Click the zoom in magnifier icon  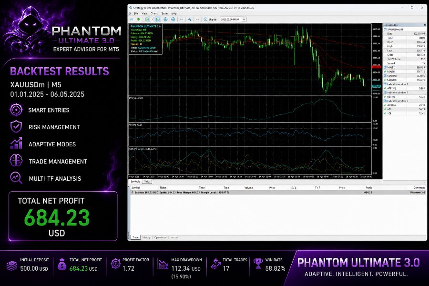165,19
